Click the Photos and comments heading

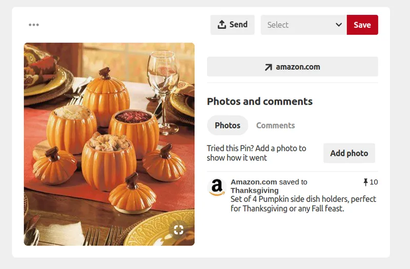[259, 101]
